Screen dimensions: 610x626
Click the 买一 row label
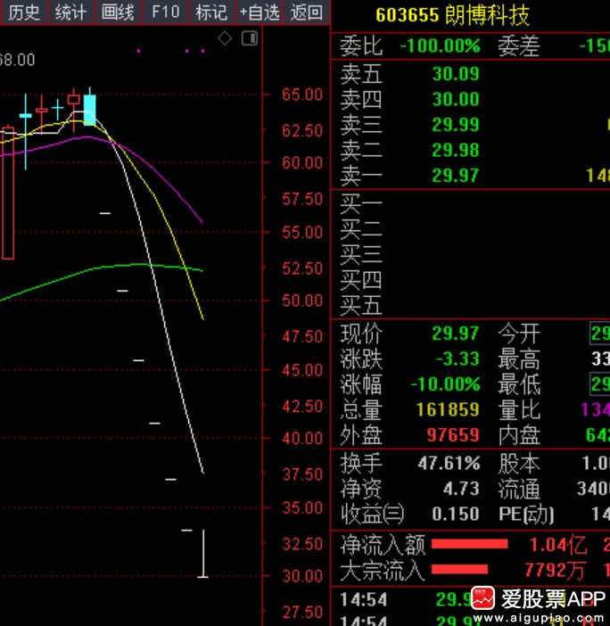[361, 203]
